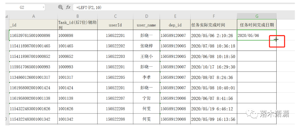The image size is (299, 127).
Task: Select Task_id cell 1000898
Action: pos(78,35)
